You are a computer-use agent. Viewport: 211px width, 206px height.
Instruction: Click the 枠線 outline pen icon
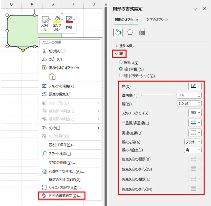69,19
